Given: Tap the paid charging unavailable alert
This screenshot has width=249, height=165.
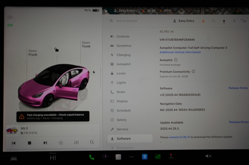Looking at the screenshot, I should (53, 117).
